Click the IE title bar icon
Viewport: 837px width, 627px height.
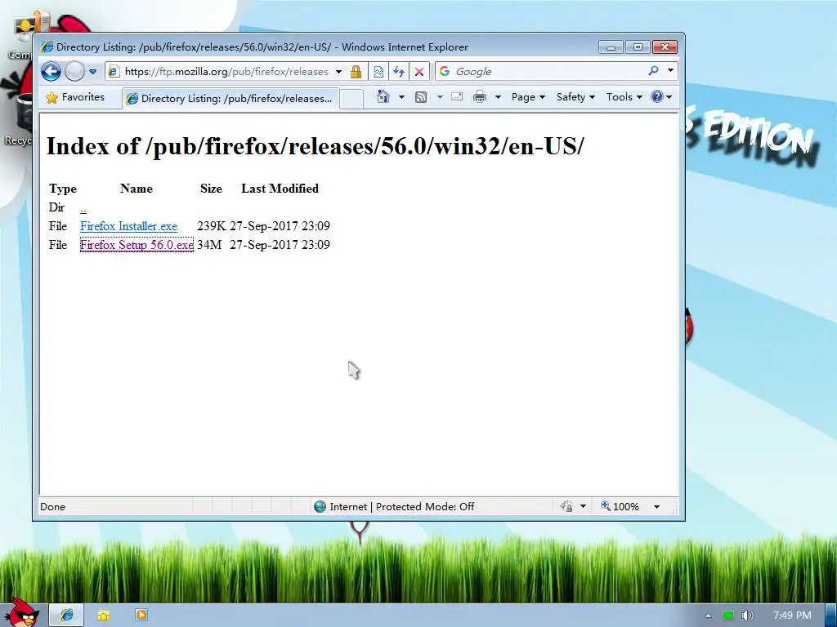[x=47, y=47]
